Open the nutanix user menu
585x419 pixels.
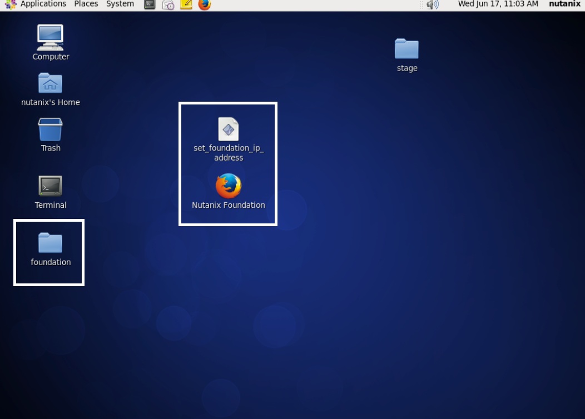[564, 4]
